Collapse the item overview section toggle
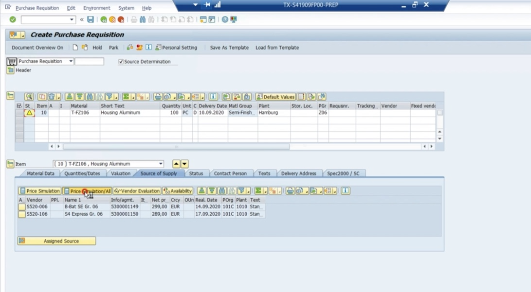Image resolution: width=531 pixels, height=292 pixels. coord(11,96)
